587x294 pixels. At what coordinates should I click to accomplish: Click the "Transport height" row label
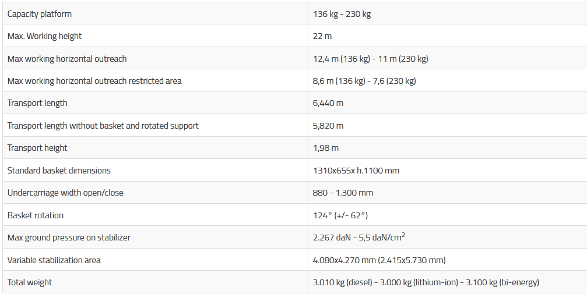(x=37, y=148)
